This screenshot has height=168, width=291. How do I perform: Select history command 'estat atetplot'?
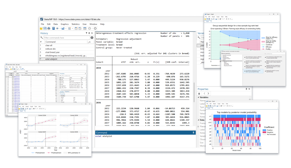click(x=67, y=59)
